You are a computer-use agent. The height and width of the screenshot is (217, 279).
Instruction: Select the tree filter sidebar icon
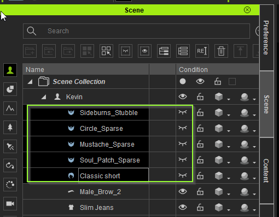click(x=10, y=127)
